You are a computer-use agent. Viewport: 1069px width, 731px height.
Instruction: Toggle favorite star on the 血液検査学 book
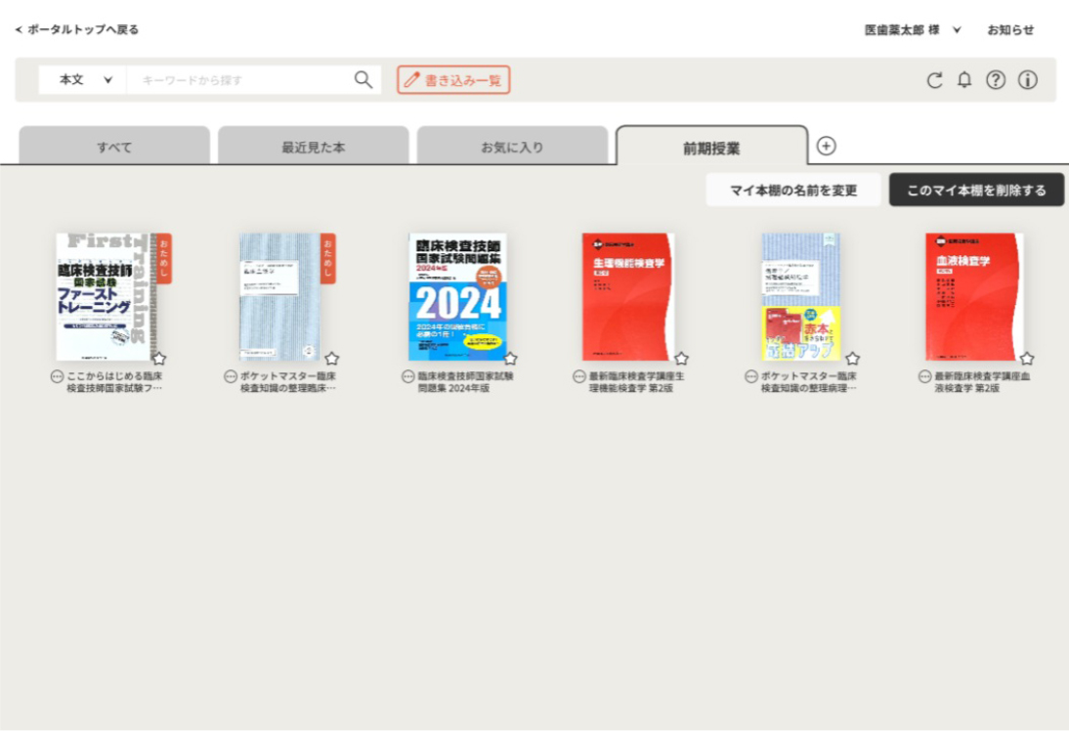(1027, 359)
